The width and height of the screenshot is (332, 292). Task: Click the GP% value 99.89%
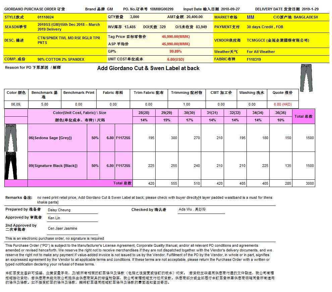pos(175,52)
